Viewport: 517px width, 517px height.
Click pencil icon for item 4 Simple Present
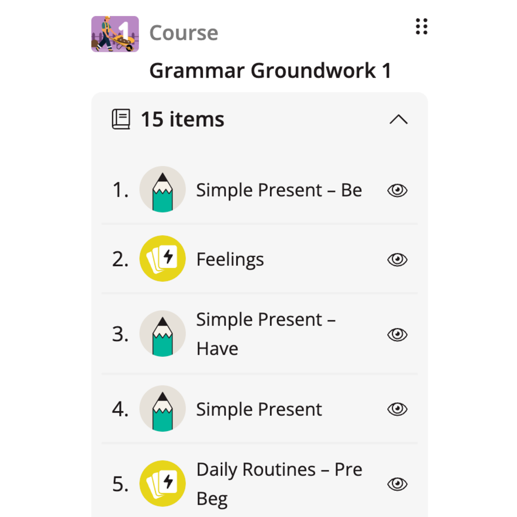(x=162, y=408)
